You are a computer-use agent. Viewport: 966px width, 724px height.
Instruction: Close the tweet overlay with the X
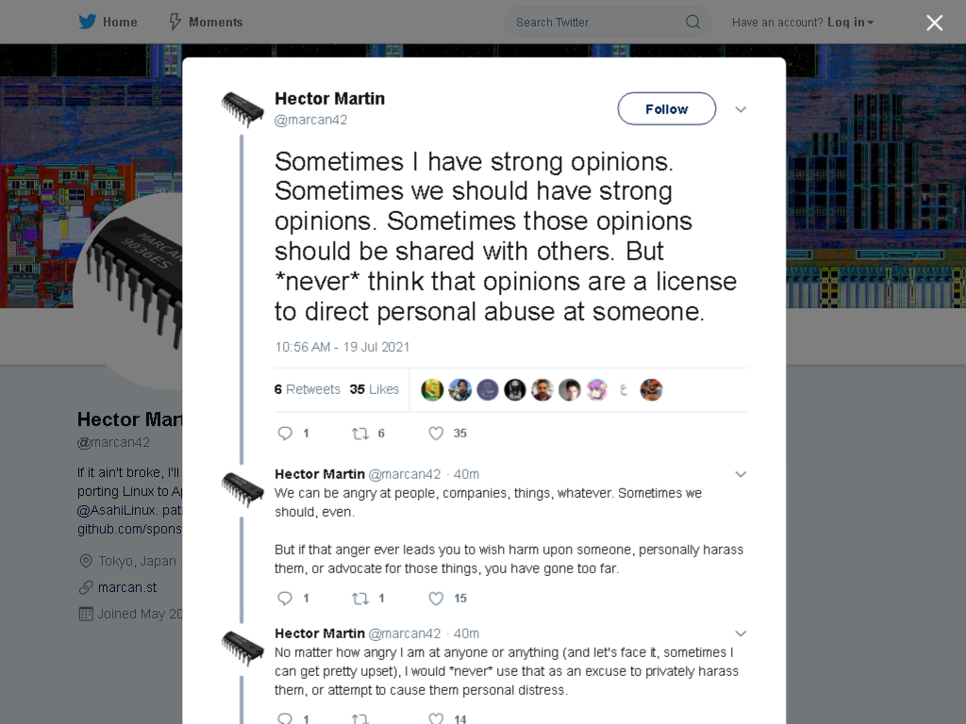point(935,23)
